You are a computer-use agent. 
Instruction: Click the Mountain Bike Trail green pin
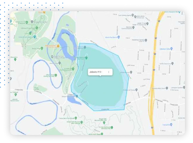pos(82,122)
